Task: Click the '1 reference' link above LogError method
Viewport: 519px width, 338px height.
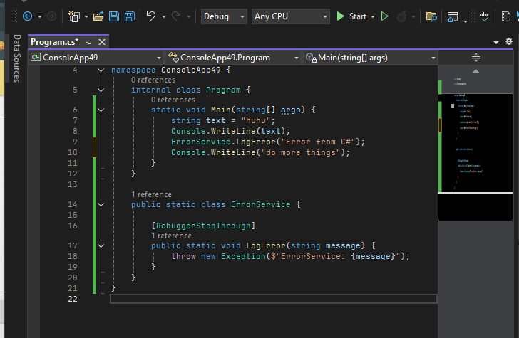Action: click(x=171, y=236)
